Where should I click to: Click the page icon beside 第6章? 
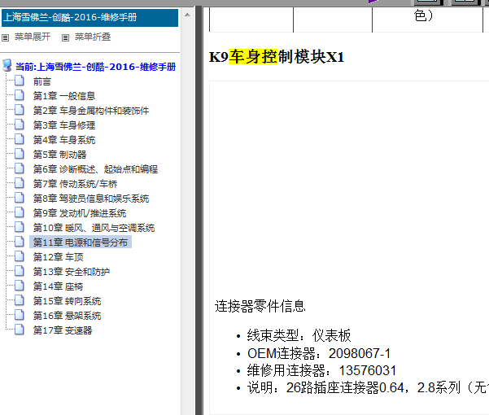[20, 168]
